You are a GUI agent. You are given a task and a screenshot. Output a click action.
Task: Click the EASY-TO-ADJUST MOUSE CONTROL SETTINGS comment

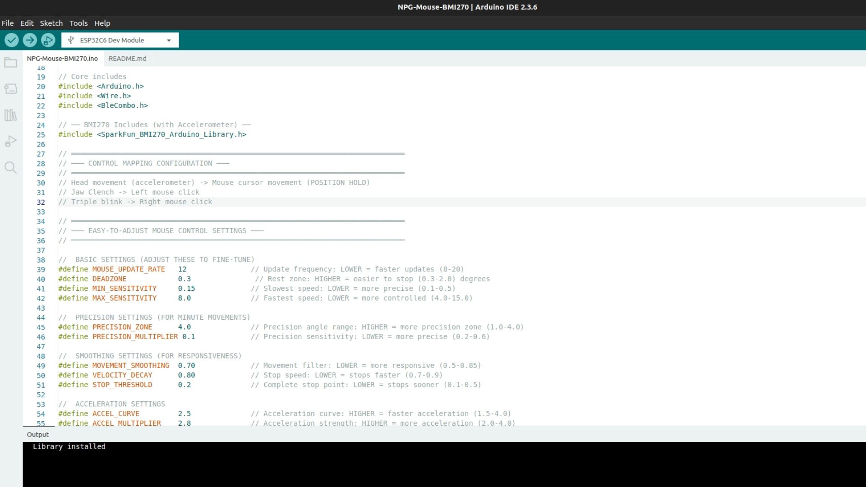coord(161,231)
